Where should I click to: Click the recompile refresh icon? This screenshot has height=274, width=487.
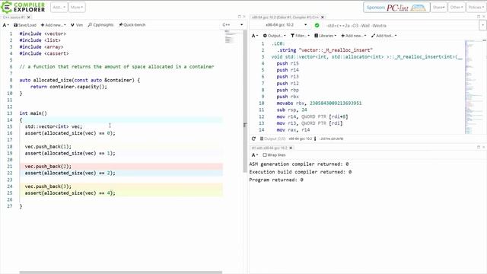(253, 139)
